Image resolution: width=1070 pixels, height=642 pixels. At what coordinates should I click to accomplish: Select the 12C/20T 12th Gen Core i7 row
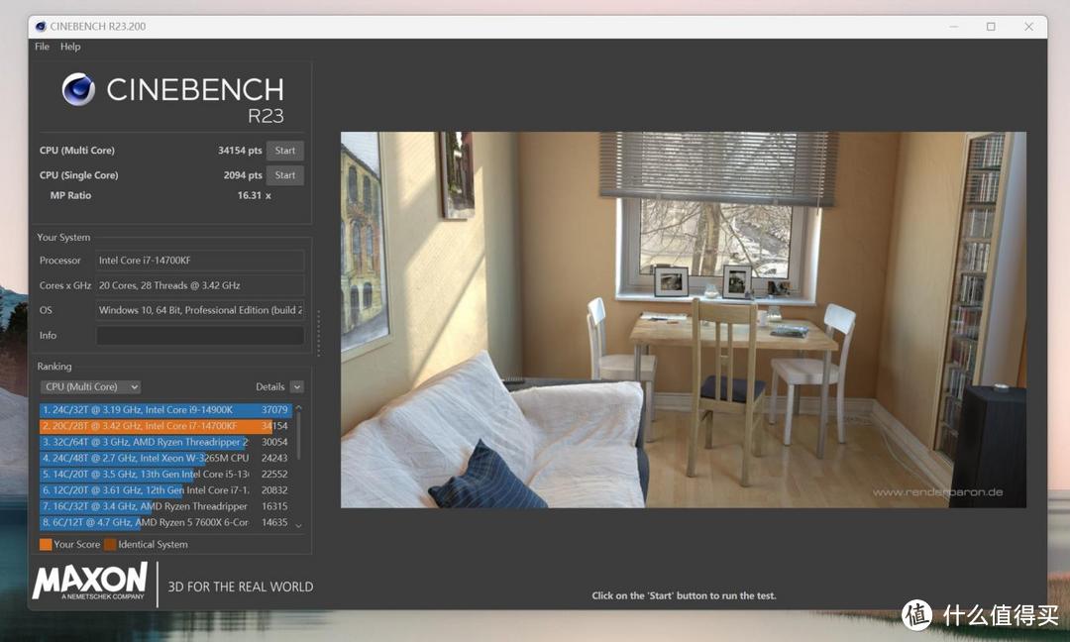click(165, 489)
